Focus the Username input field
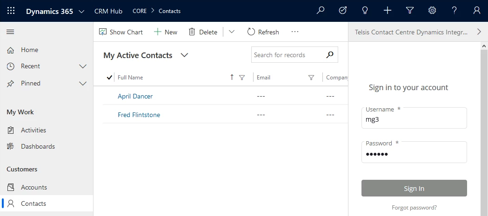The width and height of the screenshot is (488, 216). 414,119
